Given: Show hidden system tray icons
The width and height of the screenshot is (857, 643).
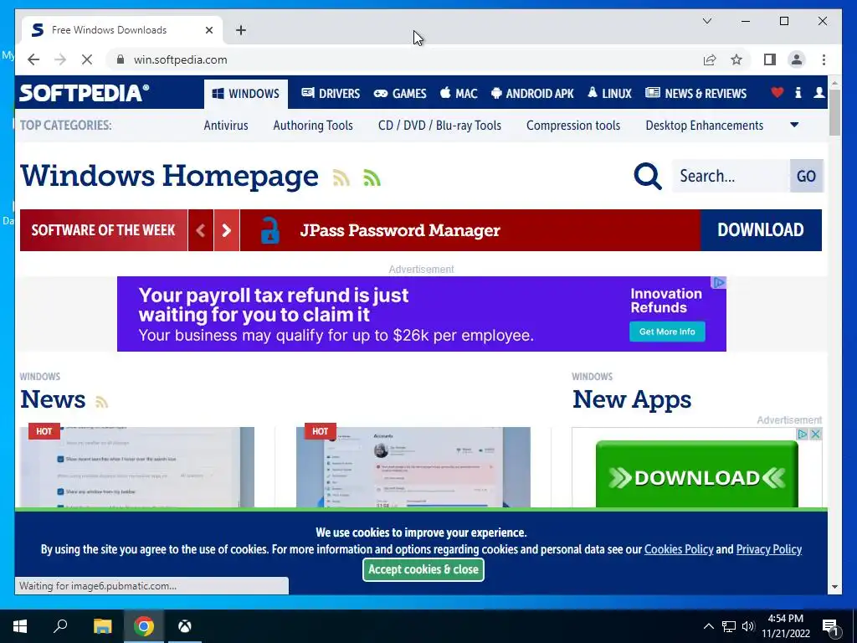Looking at the screenshot, I should click(x=708, y=626).
